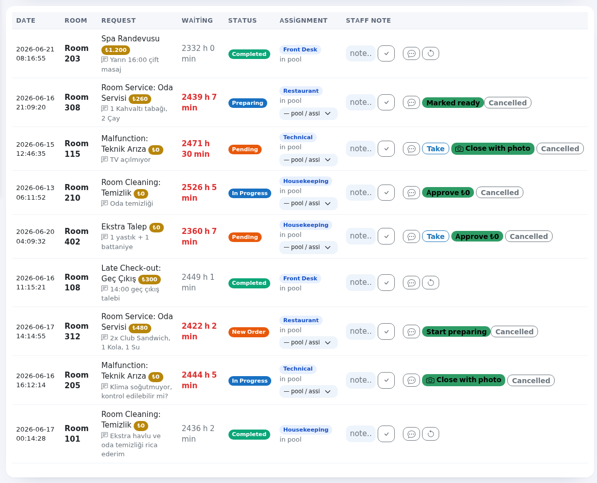This screenshot has width=597, height=483.
Task: Save note checkmark for Room 312
Action: pyautogui.click(x=386, y=332)
